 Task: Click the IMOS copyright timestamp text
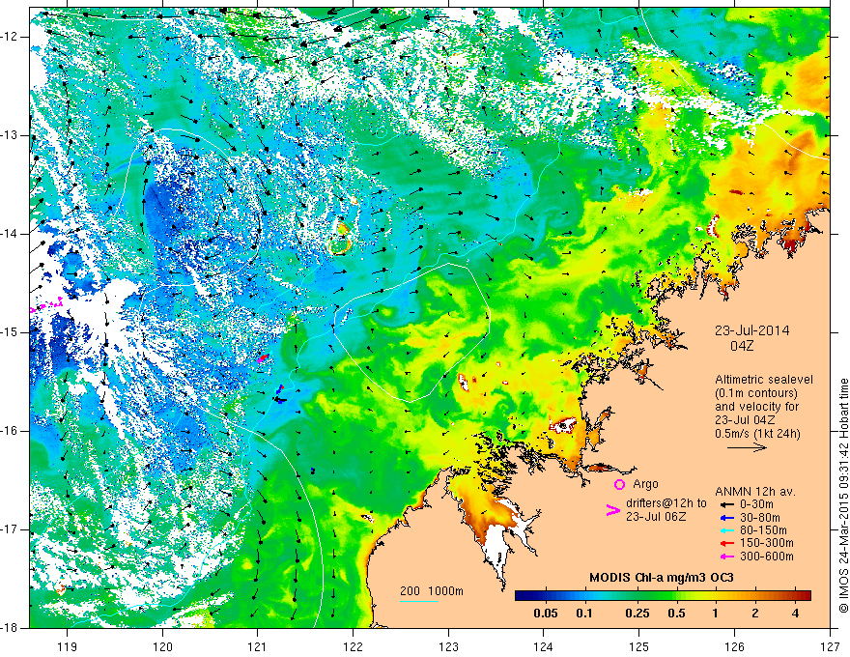843,497
